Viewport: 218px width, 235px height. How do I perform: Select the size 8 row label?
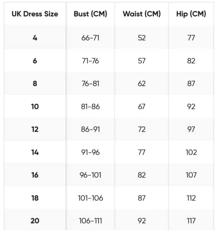pyautogui.click(x=35, y=84)
